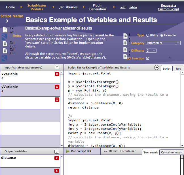Screen dimensions: 184x175
Task: Click output variables scroll up arrow
Action: (x=62, y=157)
